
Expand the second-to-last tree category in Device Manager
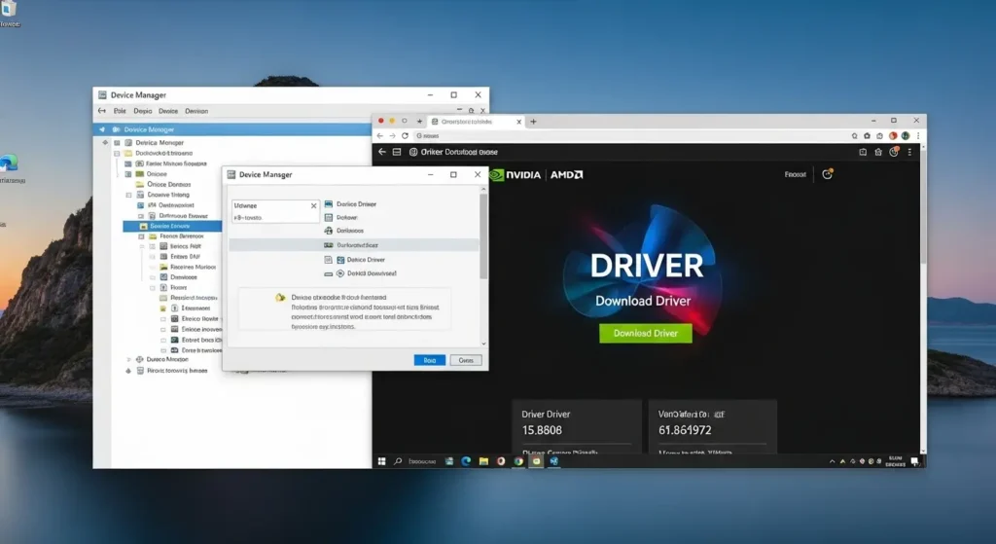[128, 359]
